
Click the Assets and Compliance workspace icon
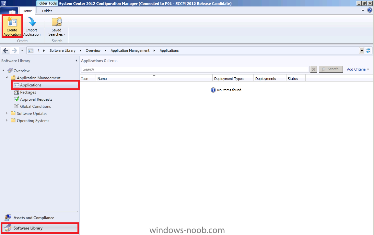8,218
